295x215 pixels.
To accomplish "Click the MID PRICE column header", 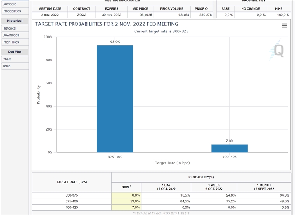I will (x=140, y=8).
